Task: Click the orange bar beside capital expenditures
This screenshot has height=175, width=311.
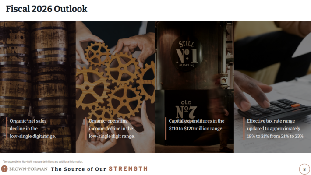Action: click(x=166, y=129)
